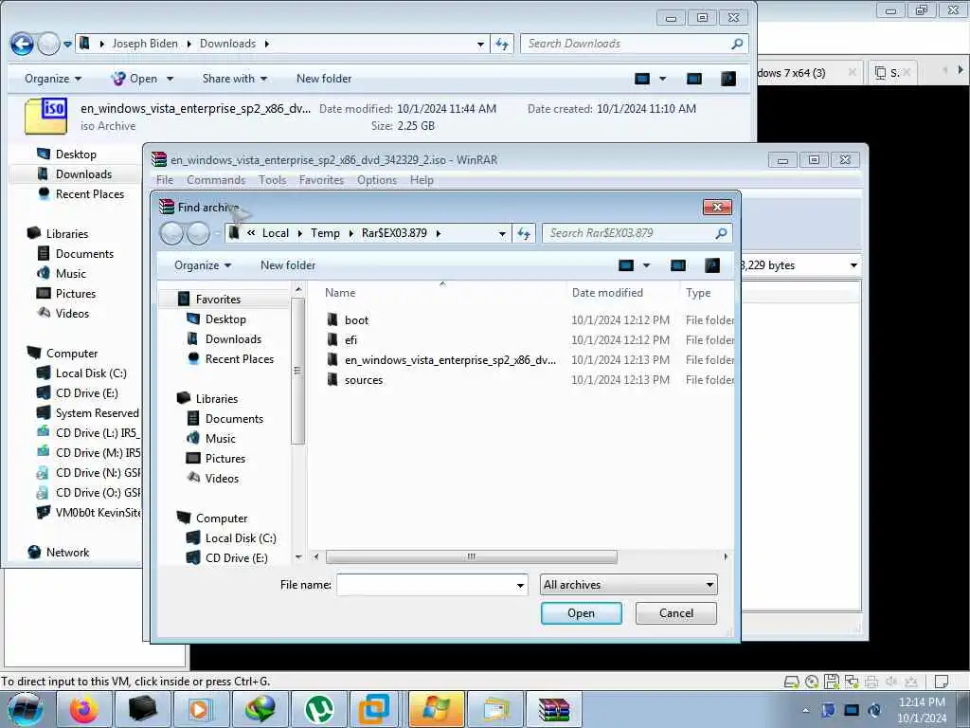Select Pictures under Libraries in Find archive
970x728 pixels.
coord(225,459)
